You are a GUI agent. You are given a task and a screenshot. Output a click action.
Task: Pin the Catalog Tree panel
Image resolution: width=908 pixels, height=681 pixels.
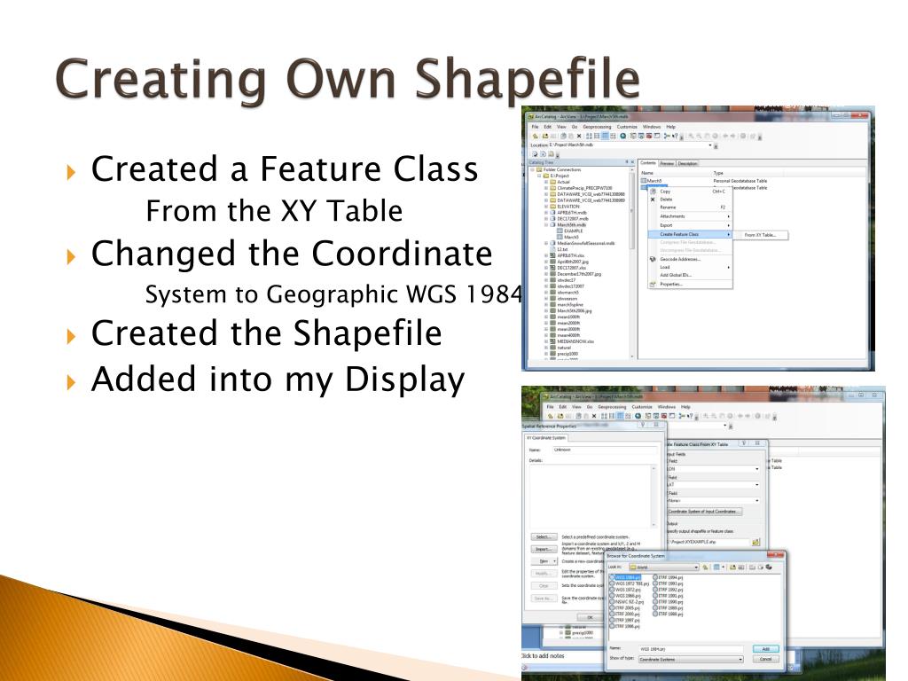(627, 162)
